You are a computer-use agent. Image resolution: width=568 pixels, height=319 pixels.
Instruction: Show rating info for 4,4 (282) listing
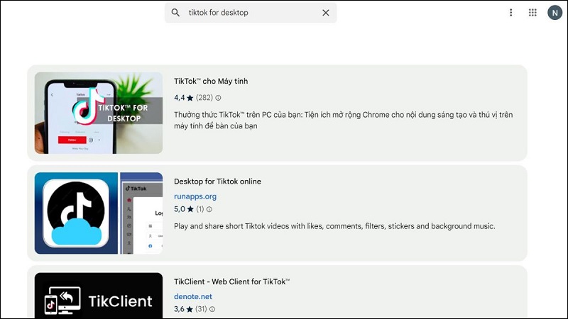tap(218, 98)
